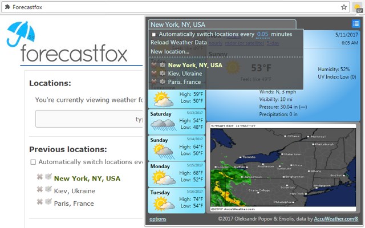This screenshot has width=365, height=228.
Task: Open the New York, NY, USA location dropdown
Action: pyautogui.click(x=222, y=25)
